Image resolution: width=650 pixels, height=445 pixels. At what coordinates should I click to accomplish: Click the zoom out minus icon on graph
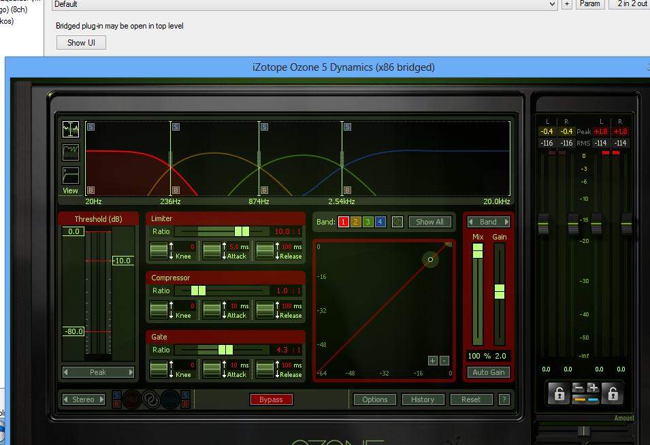pos(444,361)
